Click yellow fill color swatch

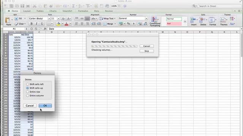pyautogui.click(x=58, y=24)
